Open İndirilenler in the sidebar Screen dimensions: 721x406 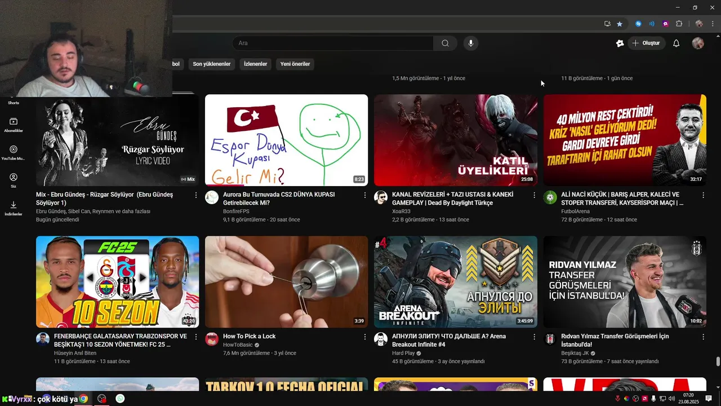point(14,209)
